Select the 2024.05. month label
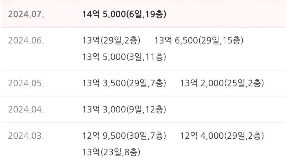 click(26, 83)
